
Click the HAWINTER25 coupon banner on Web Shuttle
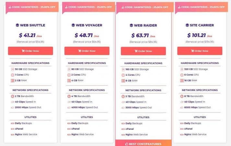[32, 7]
